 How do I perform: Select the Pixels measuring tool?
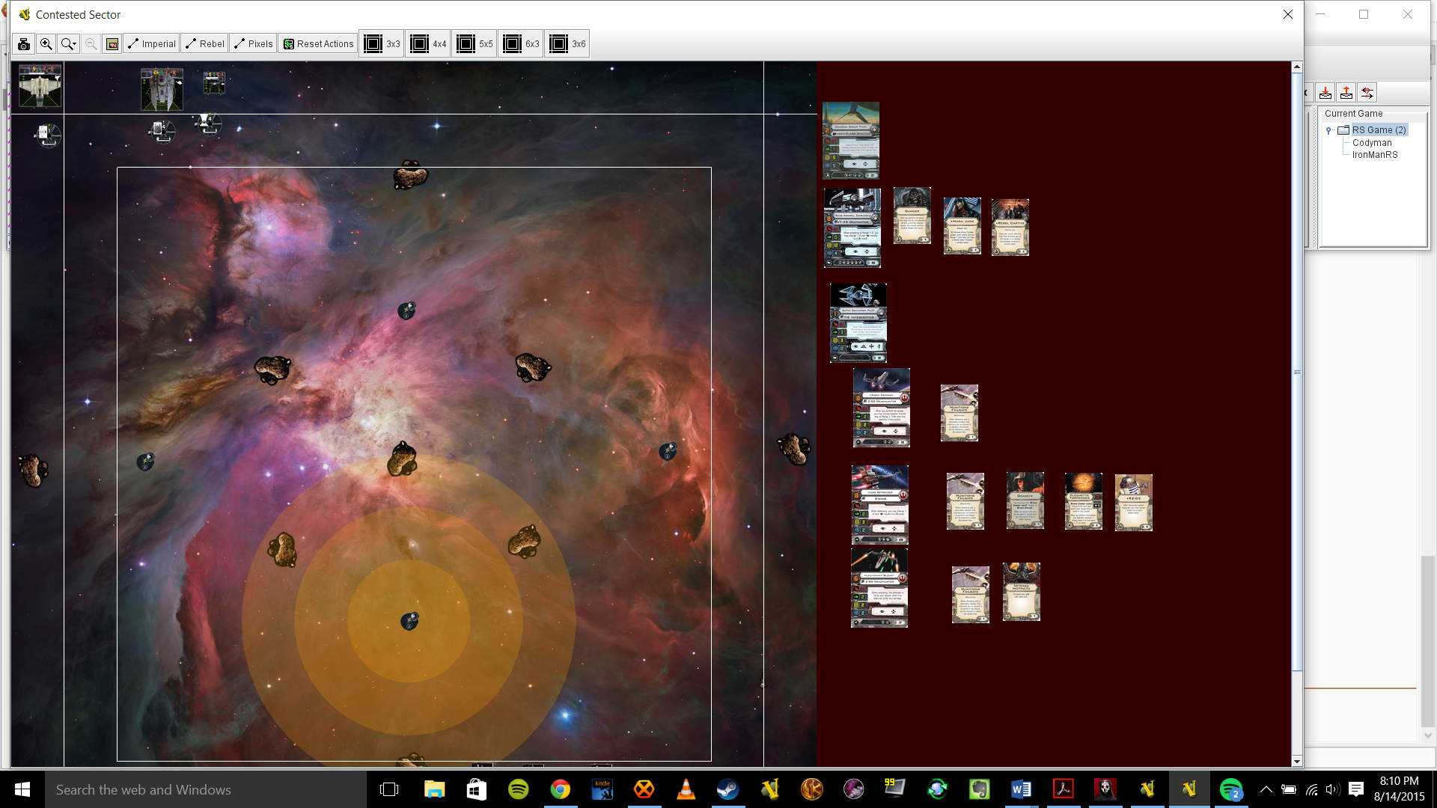(253, 44)
